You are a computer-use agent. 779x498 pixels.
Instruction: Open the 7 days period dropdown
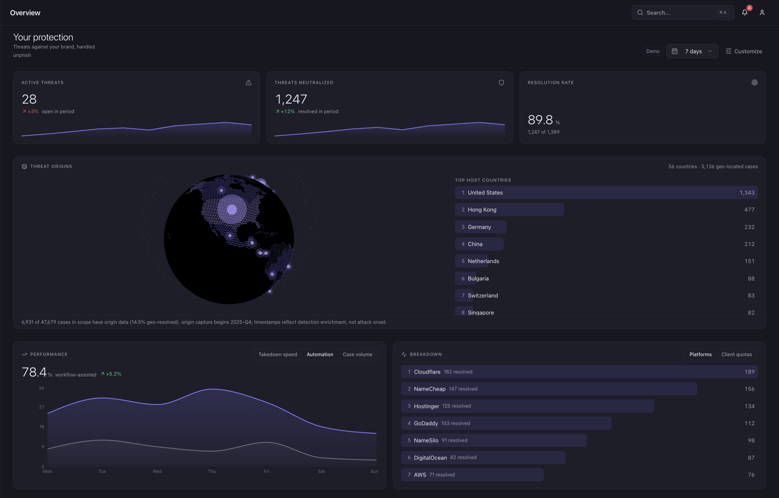(x=692, y=51)
